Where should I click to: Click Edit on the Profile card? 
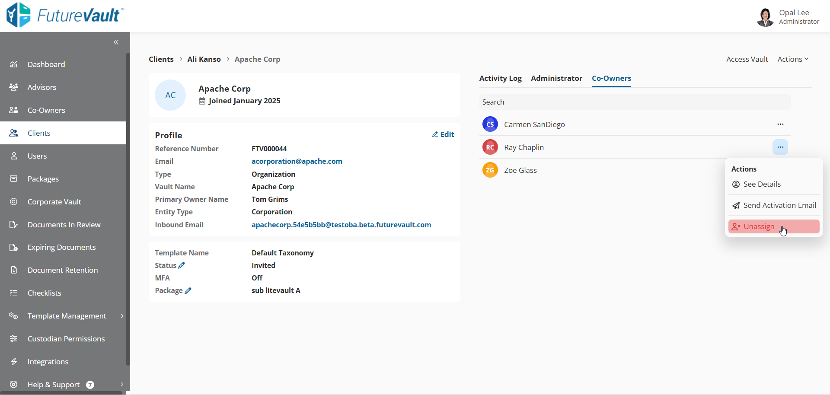443,134
